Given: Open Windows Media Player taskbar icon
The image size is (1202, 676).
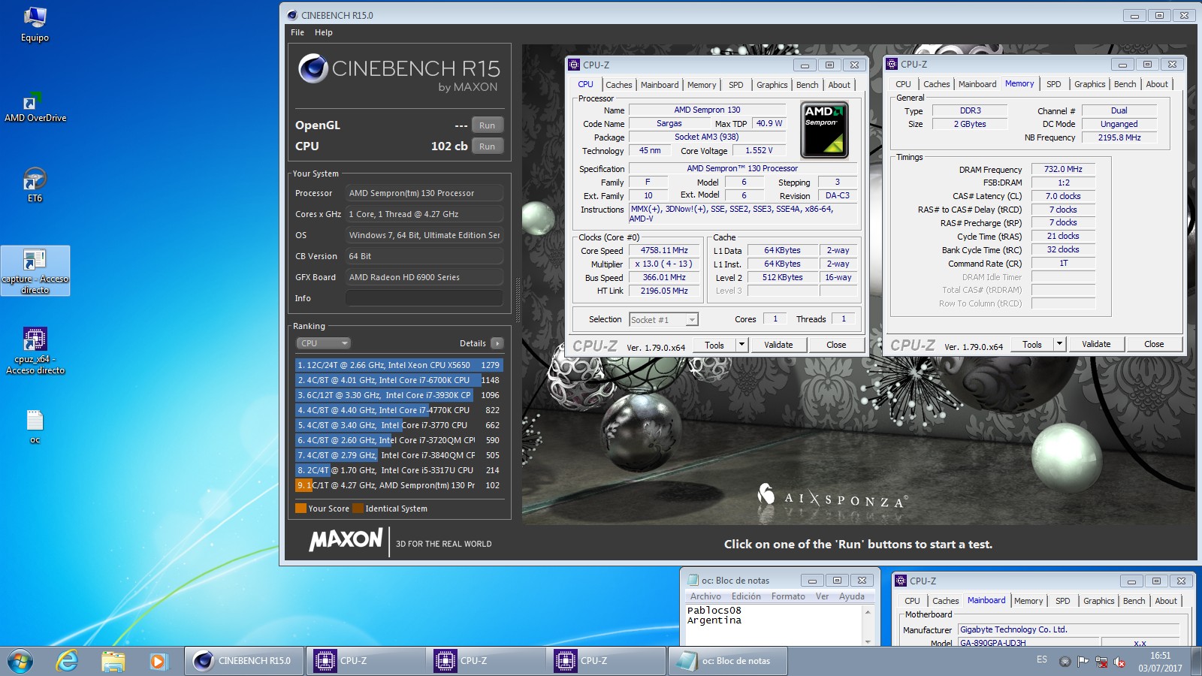Looking at the screenshot, I should pyautogui.click(x=157, y=661).
